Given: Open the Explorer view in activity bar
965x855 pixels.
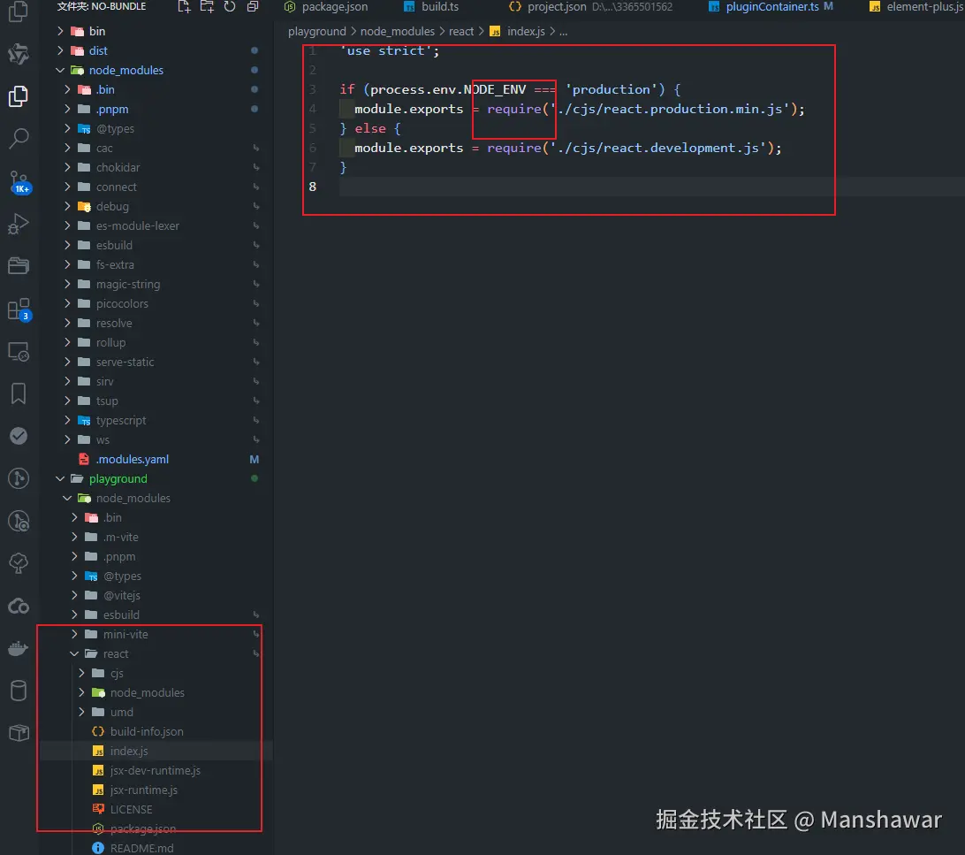Looking at the screenshot, I should coord(19,96).
